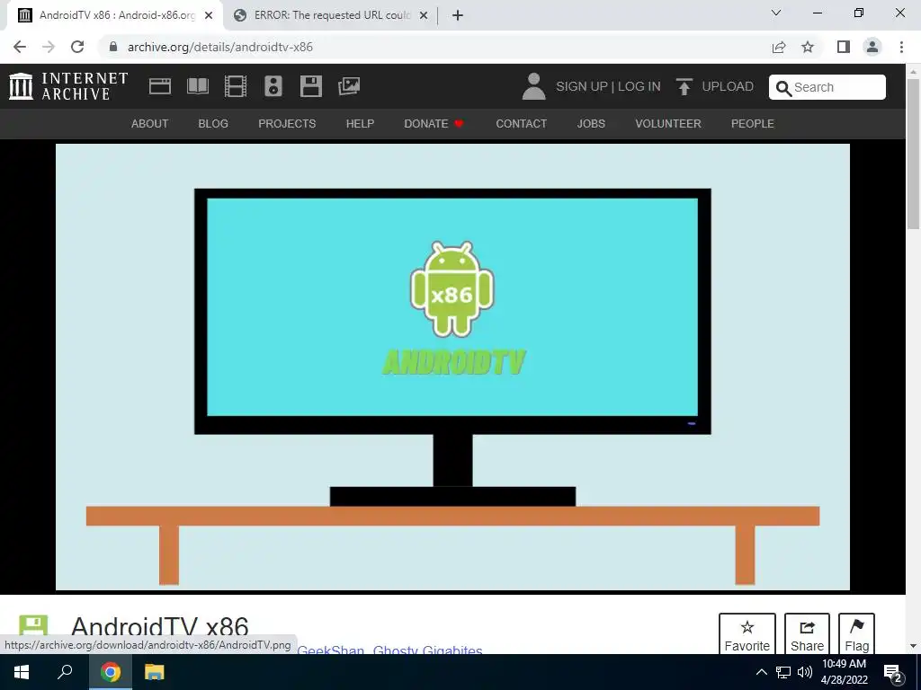Open the network status tray icon
Viewport: 921px width, 690px height.
783,672
